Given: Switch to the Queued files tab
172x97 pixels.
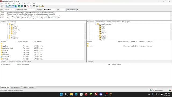Looking at the screenshot, I should (5, 87).
